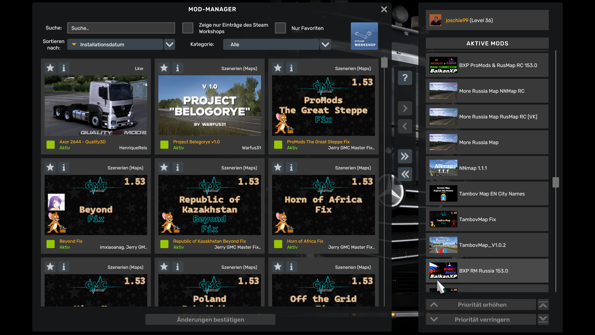Select Tambov Map EN City Names
This screenshot has width=595, height=335.
point(487,194)
